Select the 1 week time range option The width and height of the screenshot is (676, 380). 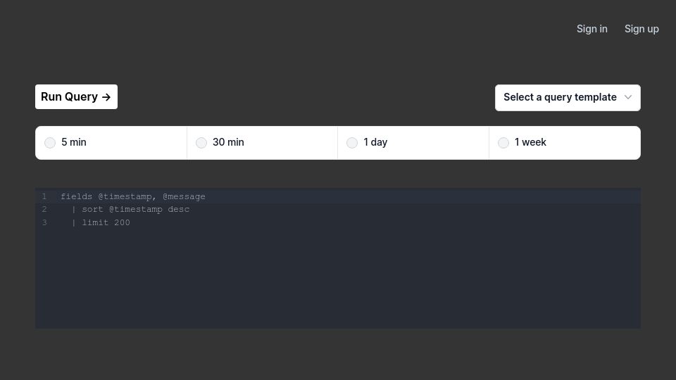503,143
